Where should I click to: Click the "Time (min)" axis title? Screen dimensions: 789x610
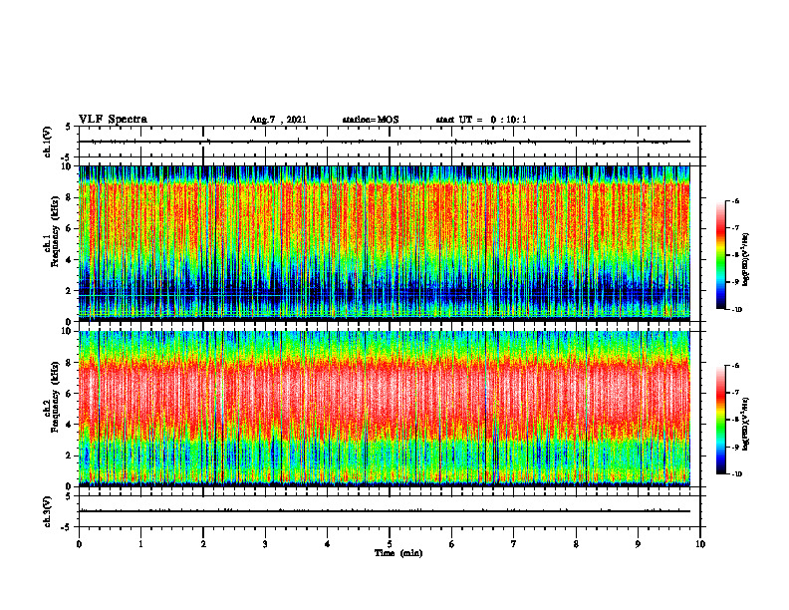click(x=398, y=553)
